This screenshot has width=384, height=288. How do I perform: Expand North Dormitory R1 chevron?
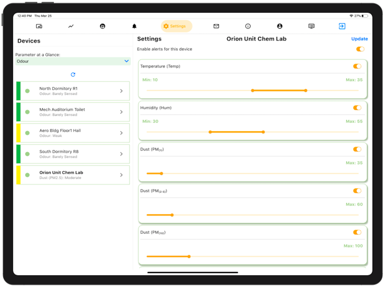click(x=121, y=91)
